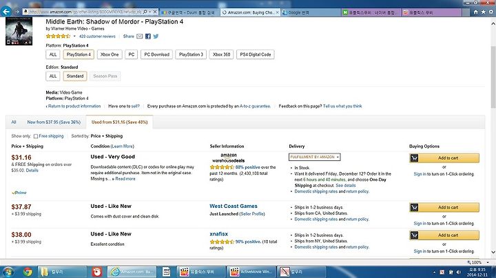Select PlayStation 4 platform option
This screenshot has width=496, height=278.
(79, 54)
